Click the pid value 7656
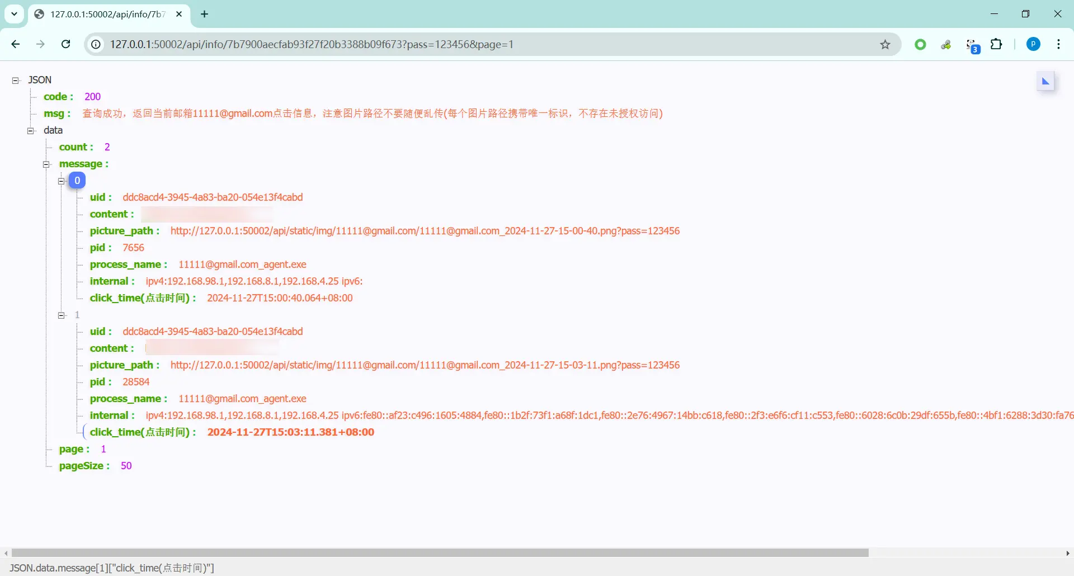This screenshot has width=1074, height=576. click(133, 248)
